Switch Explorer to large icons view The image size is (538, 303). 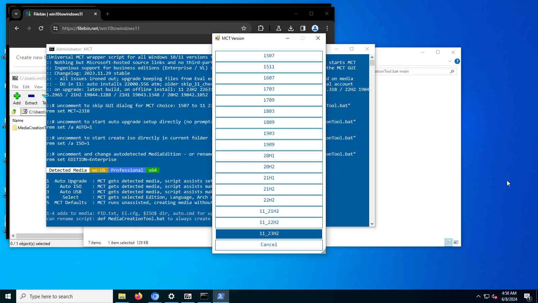tap(456, 242)
